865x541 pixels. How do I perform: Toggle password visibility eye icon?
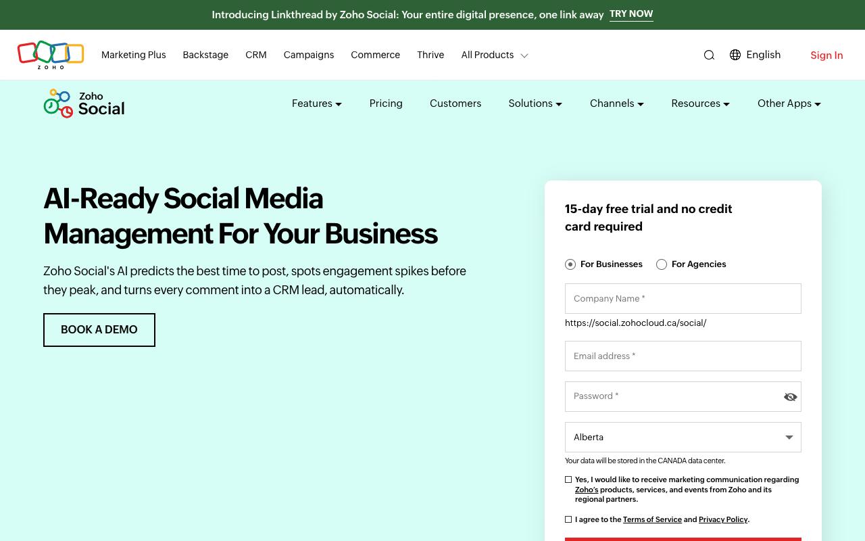pos(790,397)
